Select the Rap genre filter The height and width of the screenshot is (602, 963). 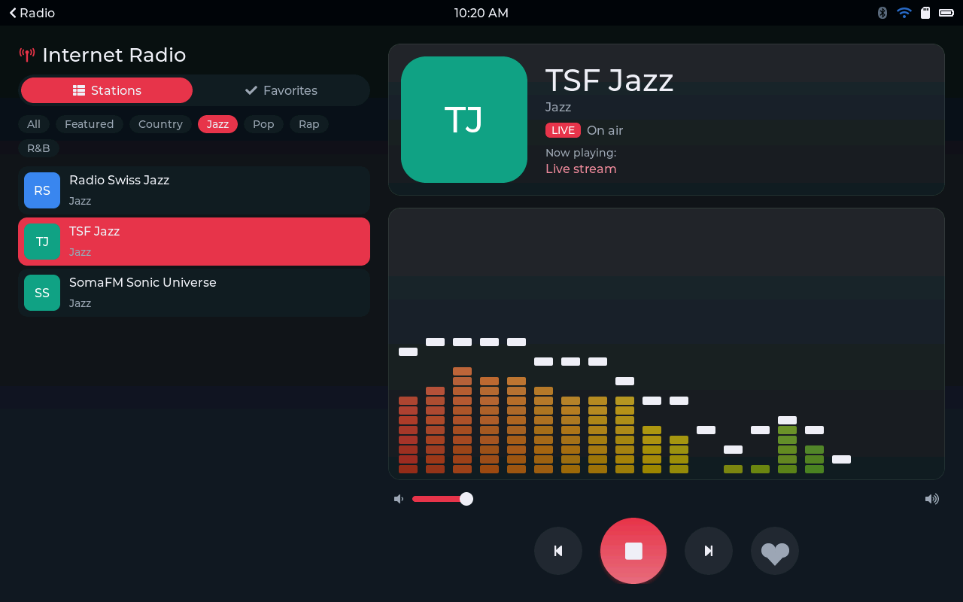pos(309,124)
